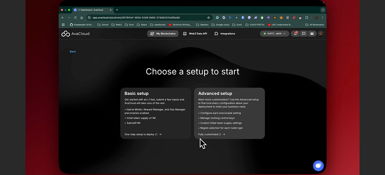385x175 pixels.
Task: Open the All Bookmarks folder
Action: (315, 25)
